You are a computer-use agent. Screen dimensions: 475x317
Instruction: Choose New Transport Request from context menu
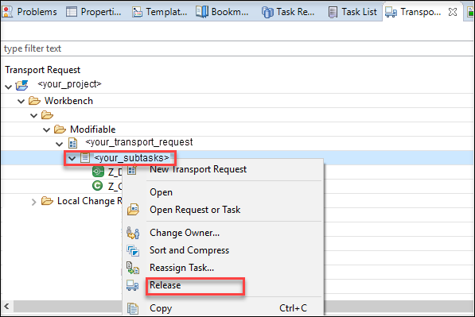pyautogui.click(x=198, y=169)
